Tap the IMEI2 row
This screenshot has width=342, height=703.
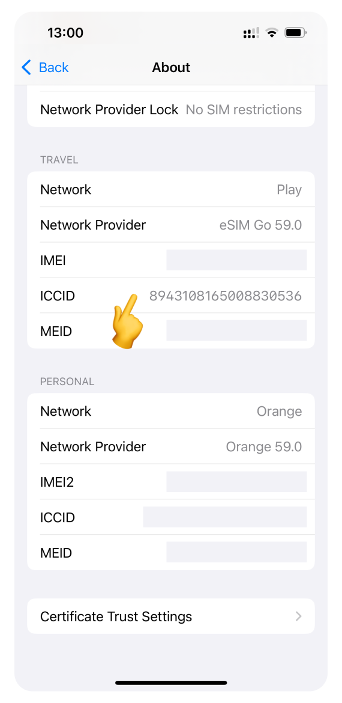tap(171, 482)
